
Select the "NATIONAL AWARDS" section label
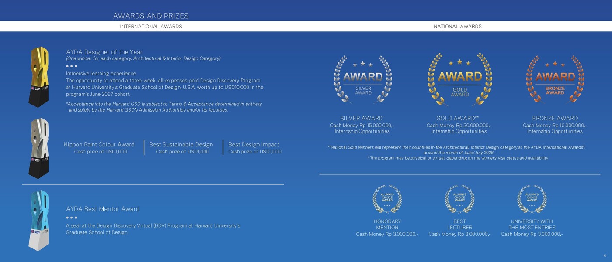pos(458,27)
